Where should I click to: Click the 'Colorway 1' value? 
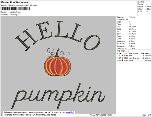point(14,15)
